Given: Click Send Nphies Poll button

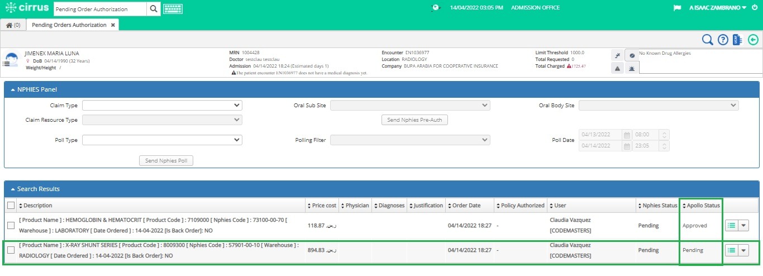Looking at the screenshot, I should point(166,161).
